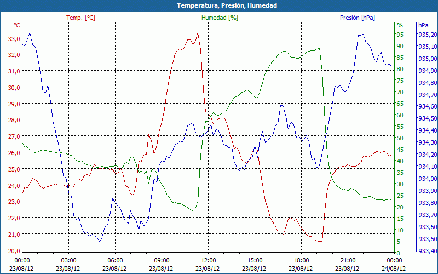
Task: Click the blue 'hPa' axis unit label
Action: coord(423,25)
